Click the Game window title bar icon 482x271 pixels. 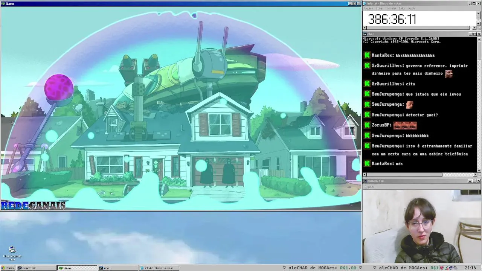click(3, 3)
